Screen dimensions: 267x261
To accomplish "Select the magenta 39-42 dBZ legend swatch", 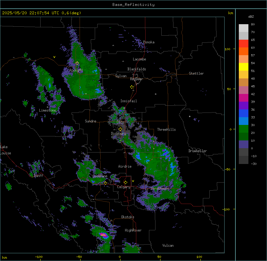I will pos(243,98).
